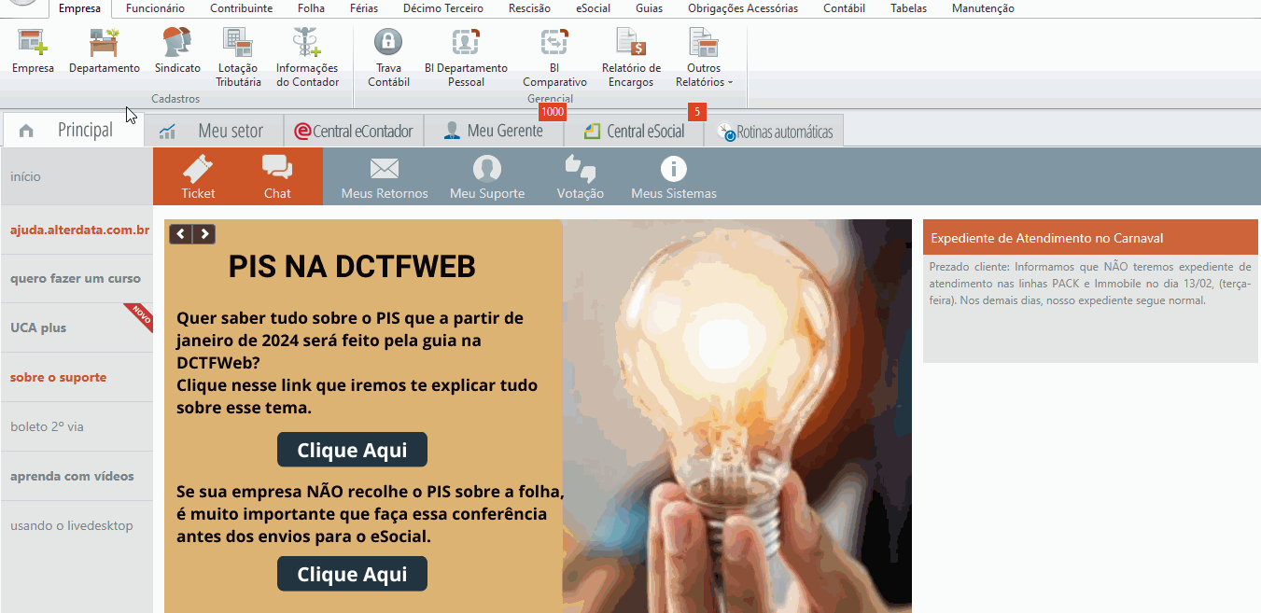Open boleto 2ª via link
The width and height of the screenshot is (1261, 613).
[x=77, y=426]
